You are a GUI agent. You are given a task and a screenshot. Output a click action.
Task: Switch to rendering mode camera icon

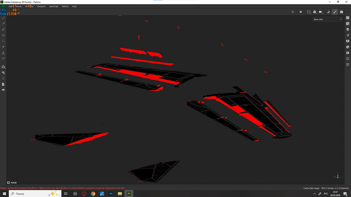[x=342, y=12]
